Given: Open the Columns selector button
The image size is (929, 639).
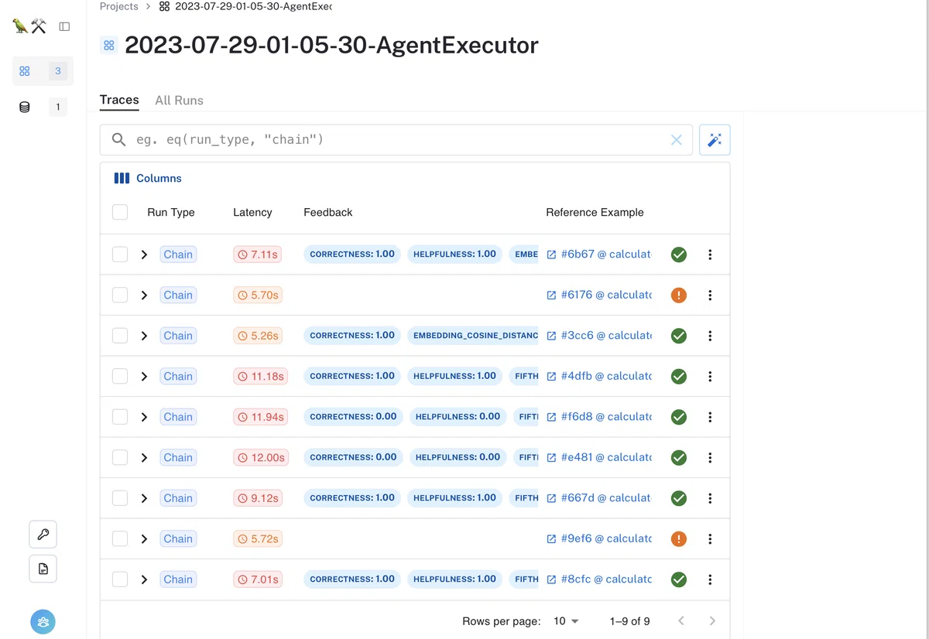Looking at the screenshot, I should click(148, 178).
